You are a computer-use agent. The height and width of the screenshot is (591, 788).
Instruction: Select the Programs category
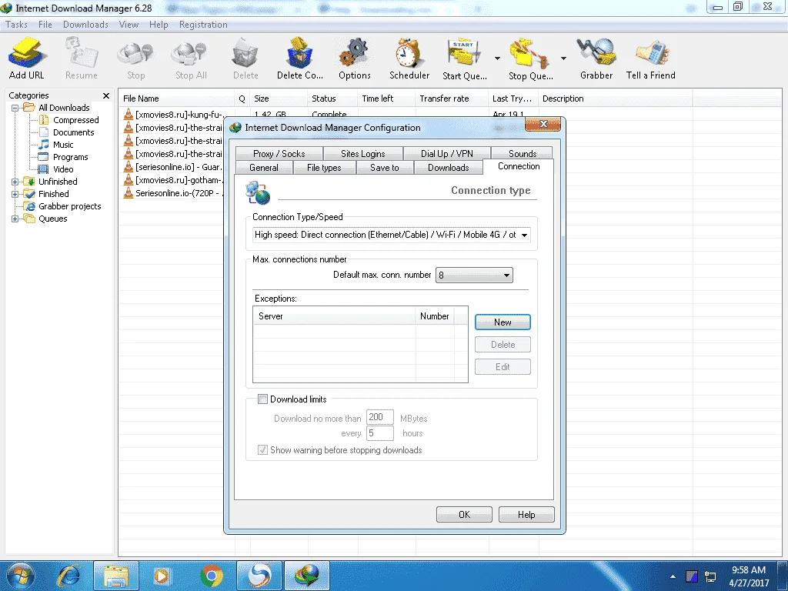click(70, 157)
